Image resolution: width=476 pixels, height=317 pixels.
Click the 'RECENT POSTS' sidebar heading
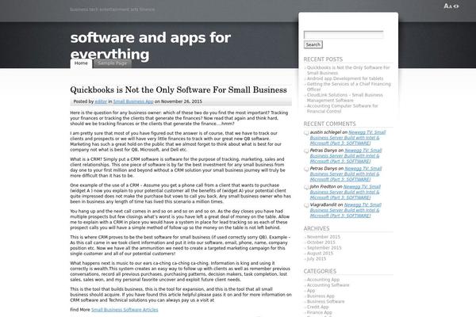[x=323, y=59]
